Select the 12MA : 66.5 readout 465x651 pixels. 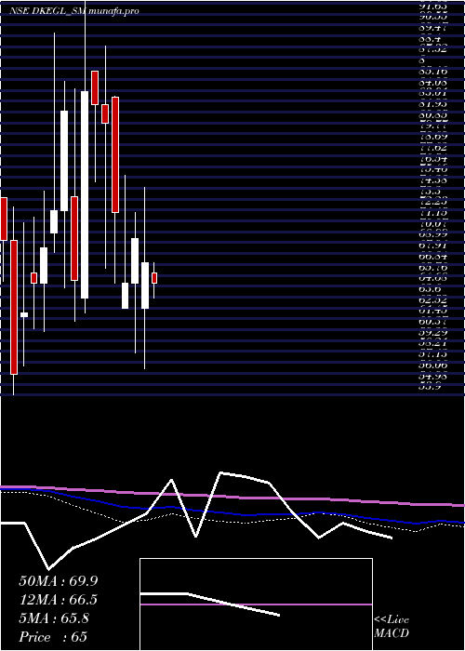coord(58,600)
